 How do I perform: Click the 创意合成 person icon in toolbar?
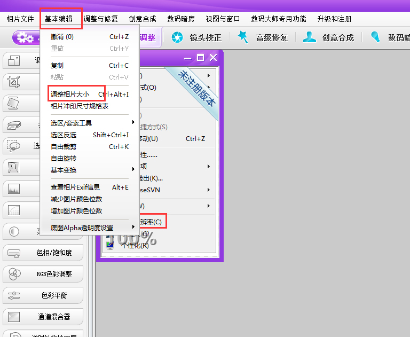309,37
